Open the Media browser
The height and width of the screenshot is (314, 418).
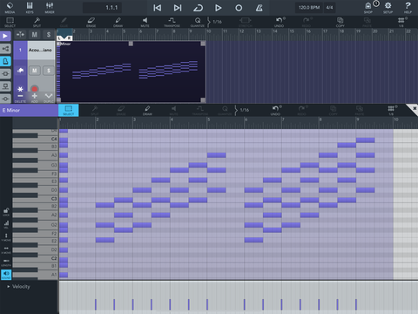tap(10, 8)
